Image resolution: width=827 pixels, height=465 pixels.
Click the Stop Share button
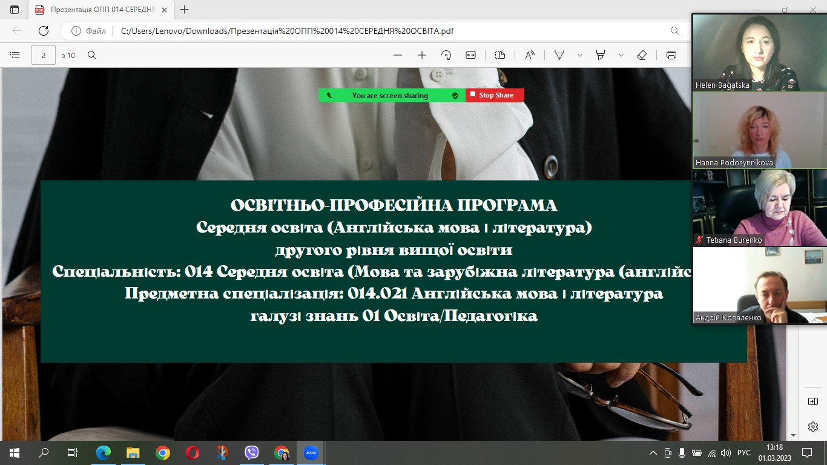pyautogui.click(x=495, y=95)
